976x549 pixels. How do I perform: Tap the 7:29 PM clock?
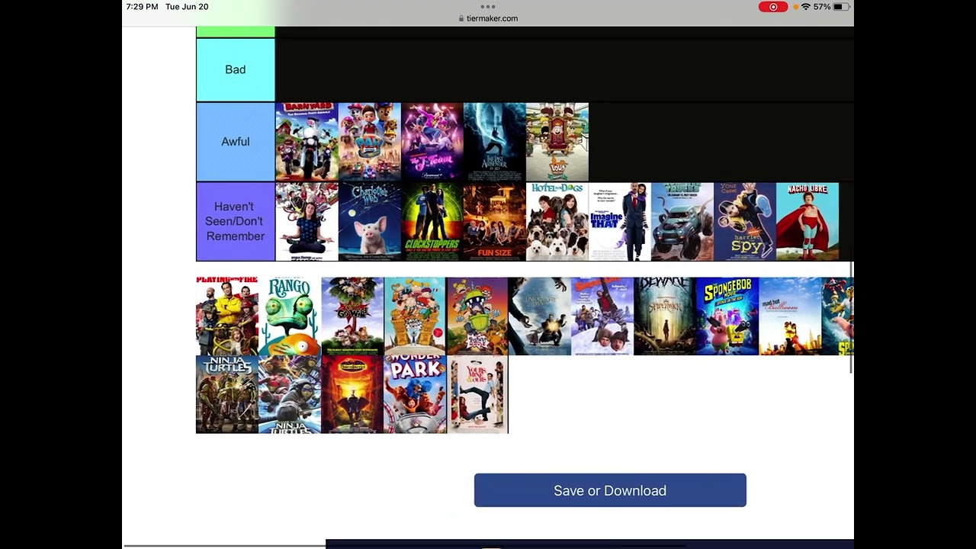[142, 7]
